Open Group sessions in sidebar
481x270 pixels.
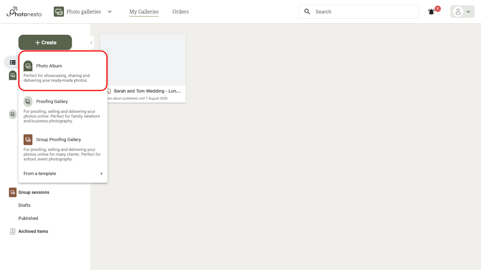[x=34, y=192]
